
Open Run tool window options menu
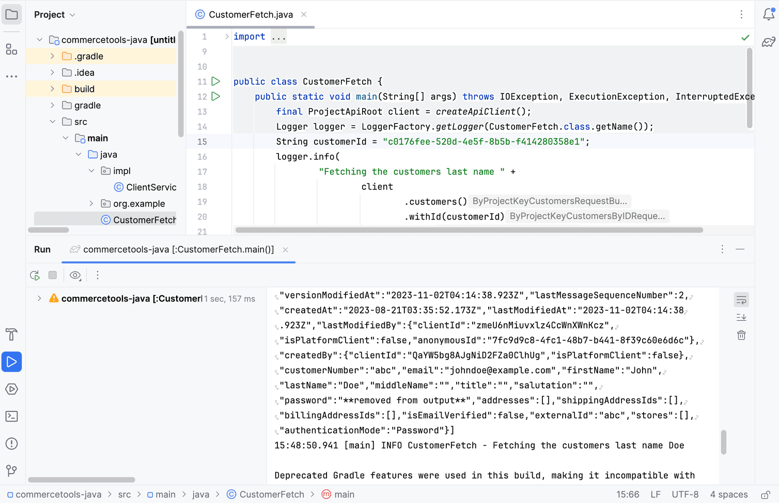pos(722,249)
